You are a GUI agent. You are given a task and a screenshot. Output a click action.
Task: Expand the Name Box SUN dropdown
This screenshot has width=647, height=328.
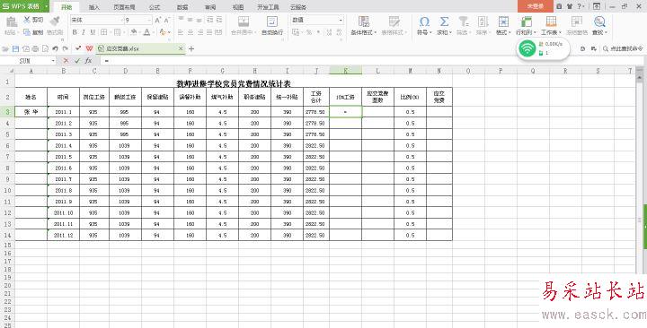click(53, 61)
